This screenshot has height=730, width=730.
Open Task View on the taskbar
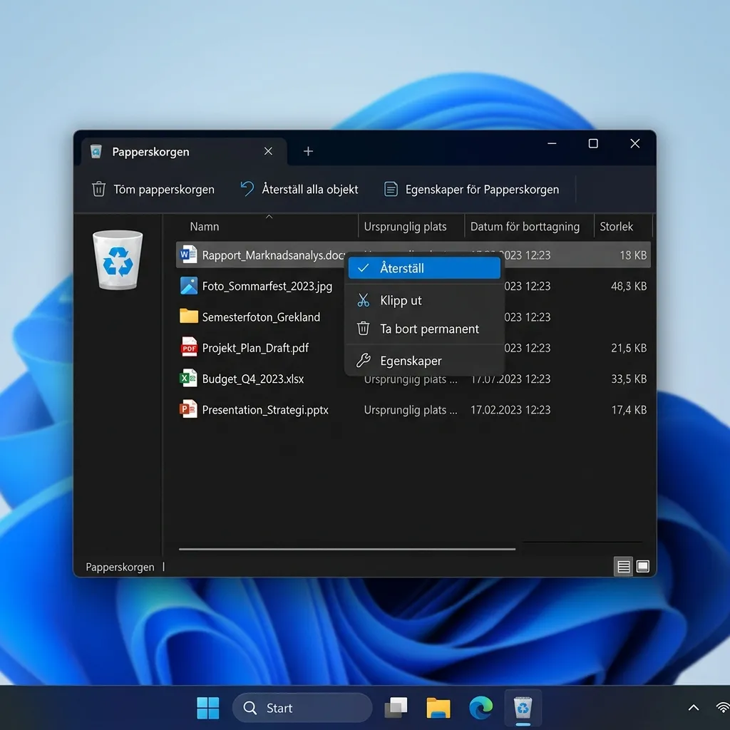point(396,708)
